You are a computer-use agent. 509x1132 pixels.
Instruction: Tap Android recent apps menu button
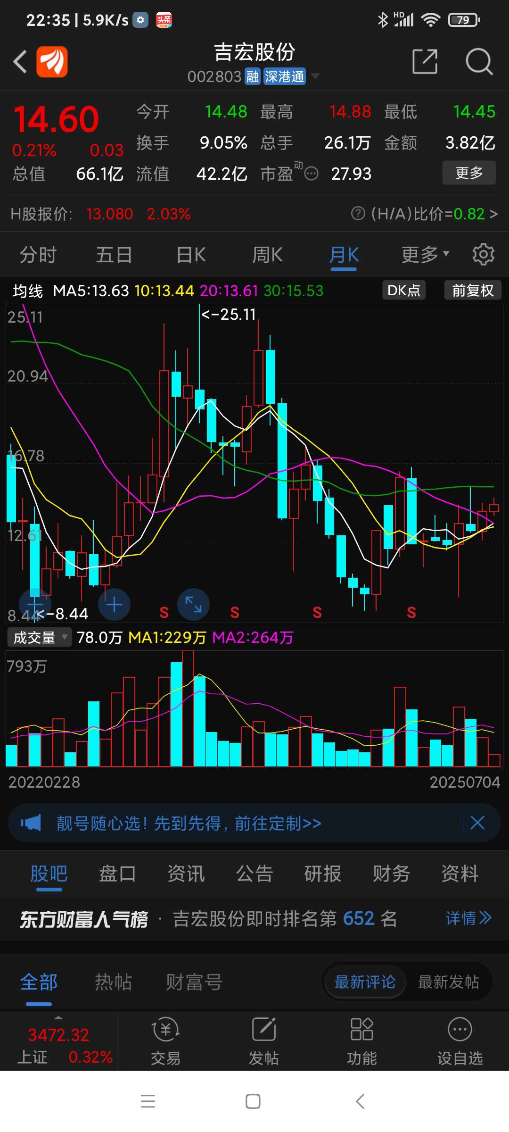(148, 1101)
